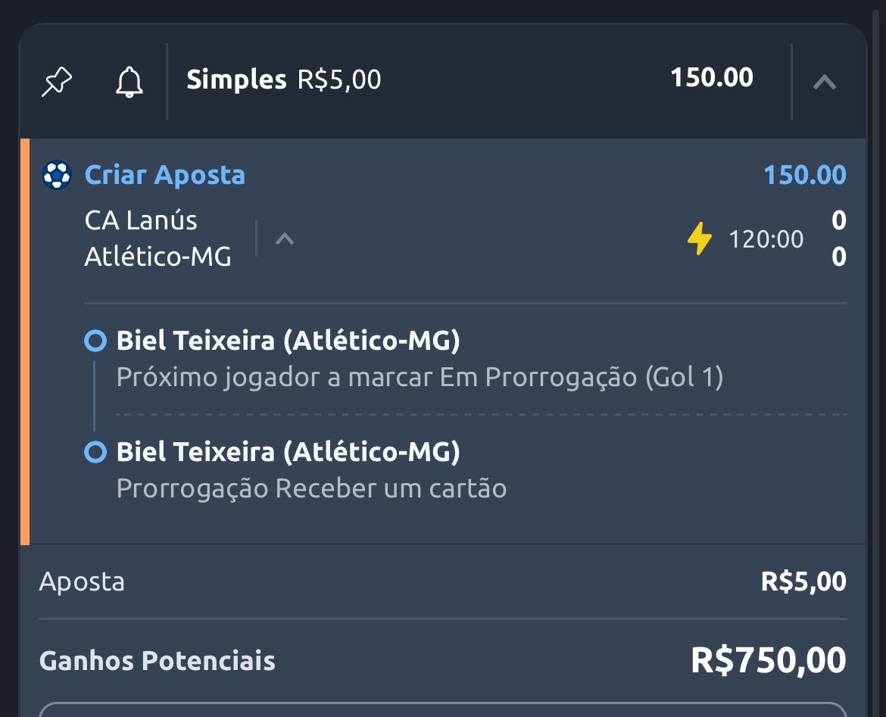The image size is (886, 717).
Task: Click the 120:00 match clock
Action: coord(766,239)
